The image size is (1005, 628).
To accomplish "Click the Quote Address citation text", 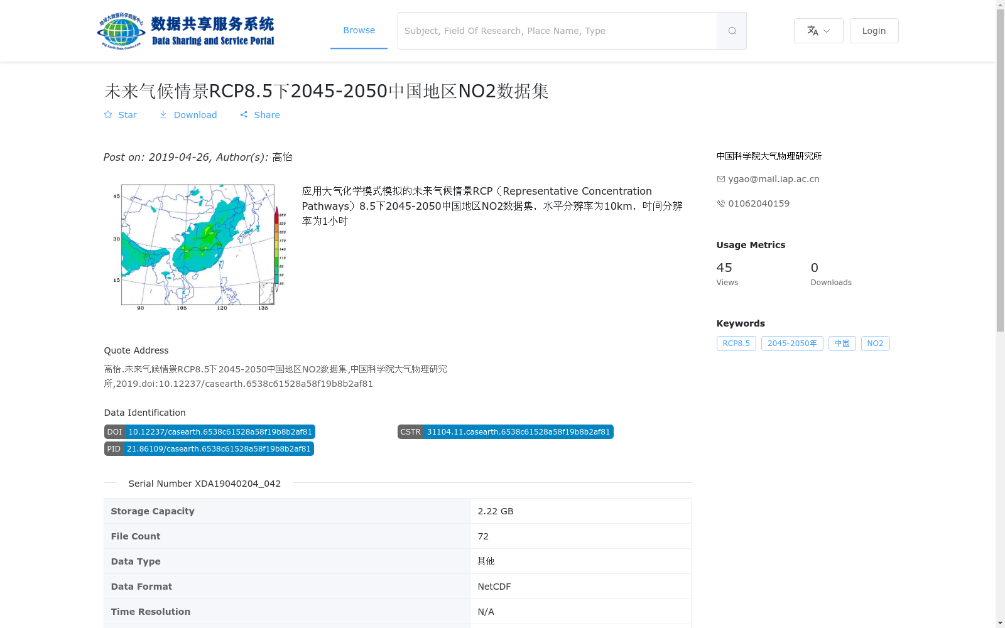I will point(276,376).
